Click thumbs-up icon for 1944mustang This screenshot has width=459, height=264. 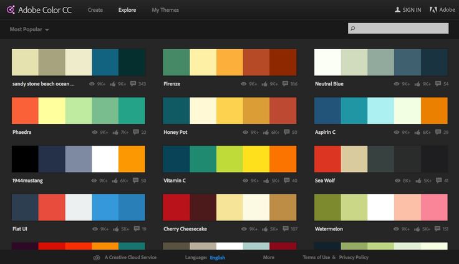pos(115,181)
